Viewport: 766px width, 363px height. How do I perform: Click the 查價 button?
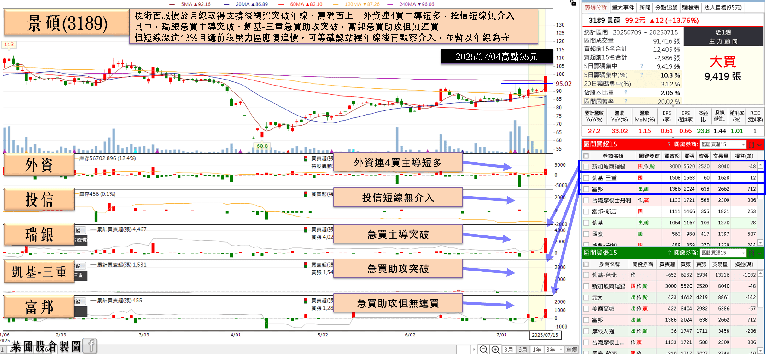(x=571, y=349)
